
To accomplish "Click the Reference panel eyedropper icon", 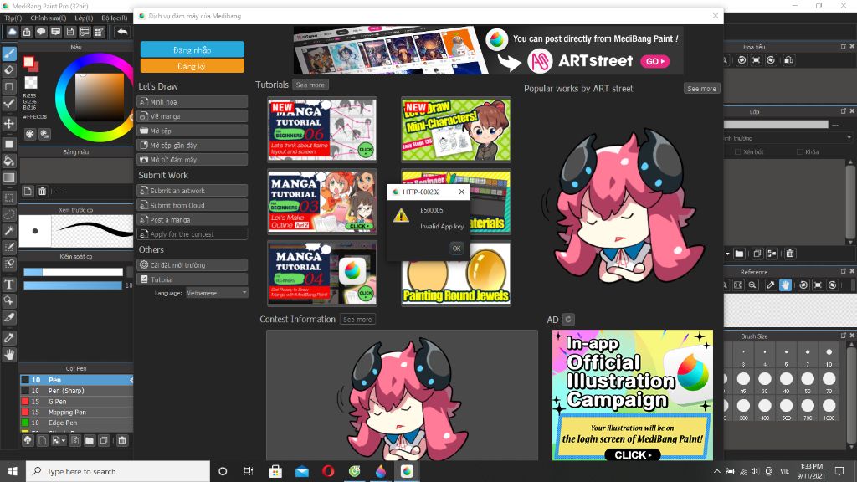I will coord(771,285).
